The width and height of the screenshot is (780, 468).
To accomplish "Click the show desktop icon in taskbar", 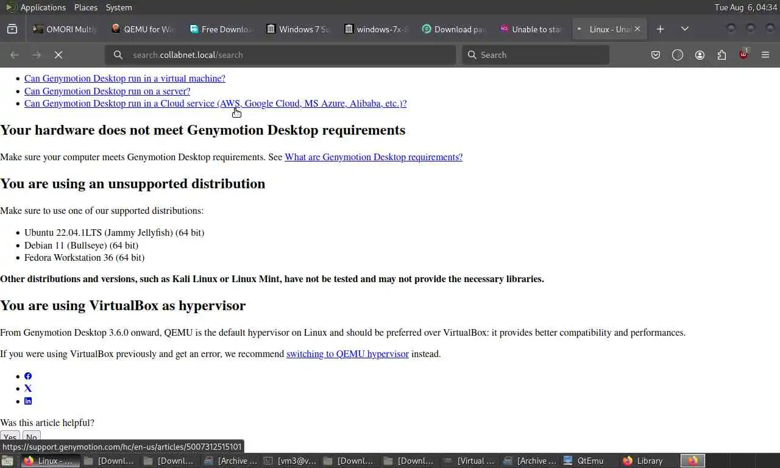I will 8,461.
